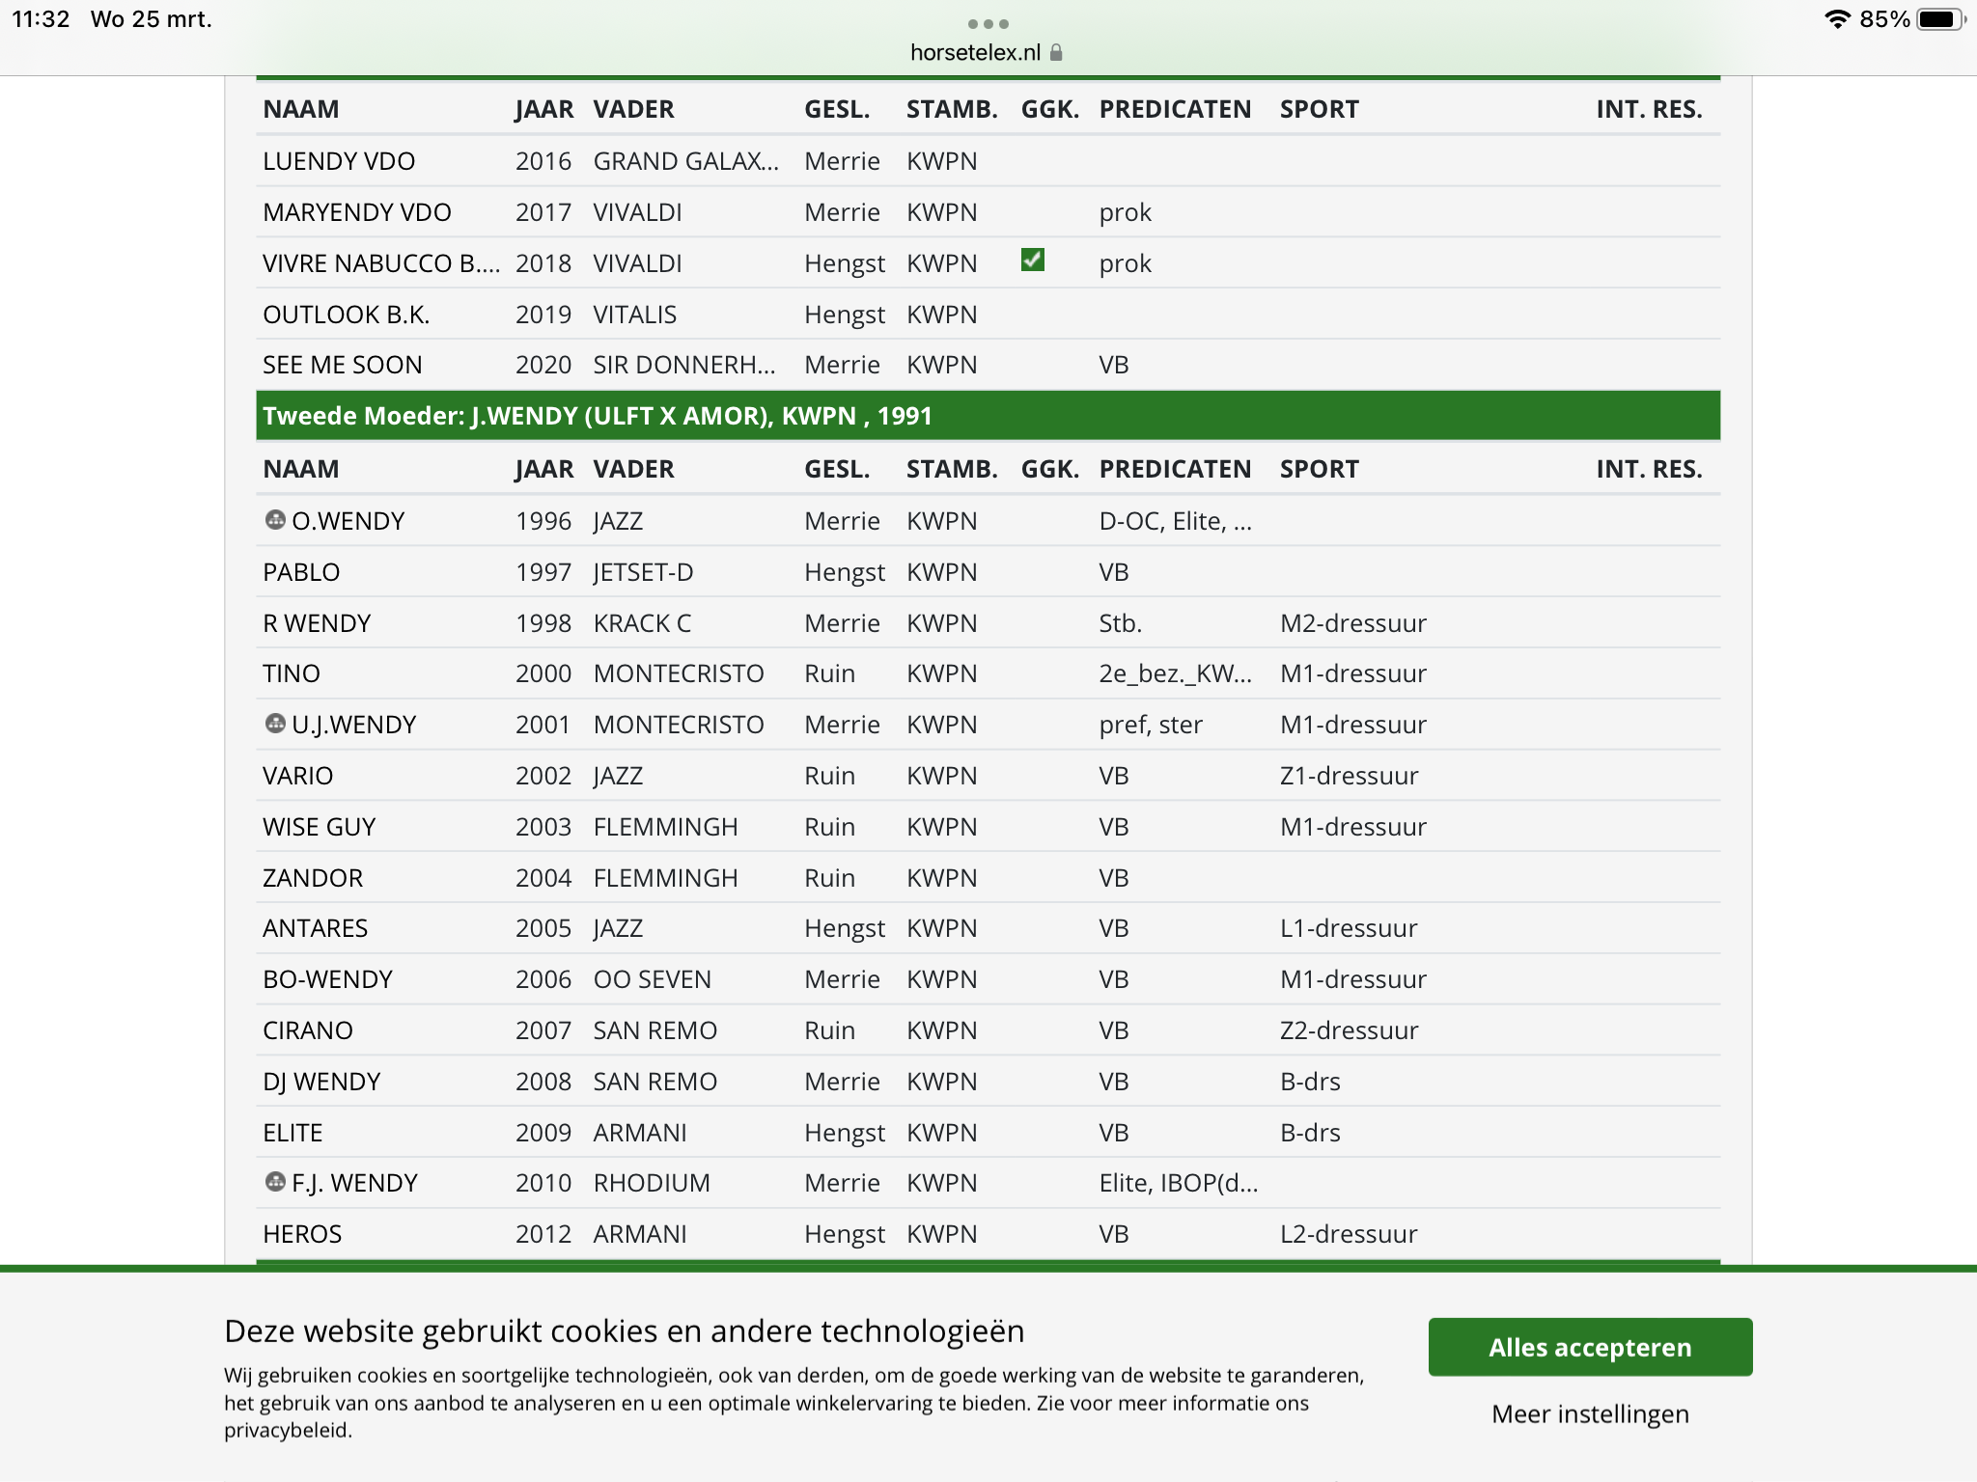The height and width of the screenshot is (1482, 1977).
Task: Click sire VITALIS in Outlook B.K. row
Action: [x=635, y=315]
